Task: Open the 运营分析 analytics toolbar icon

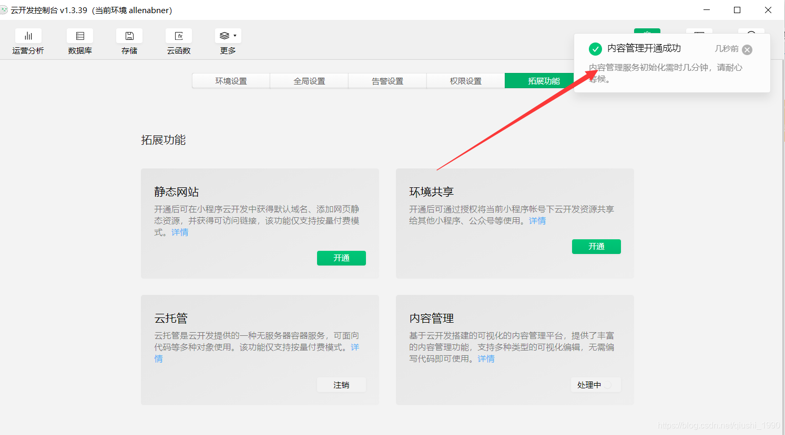Action: click(x=28, y=36)
